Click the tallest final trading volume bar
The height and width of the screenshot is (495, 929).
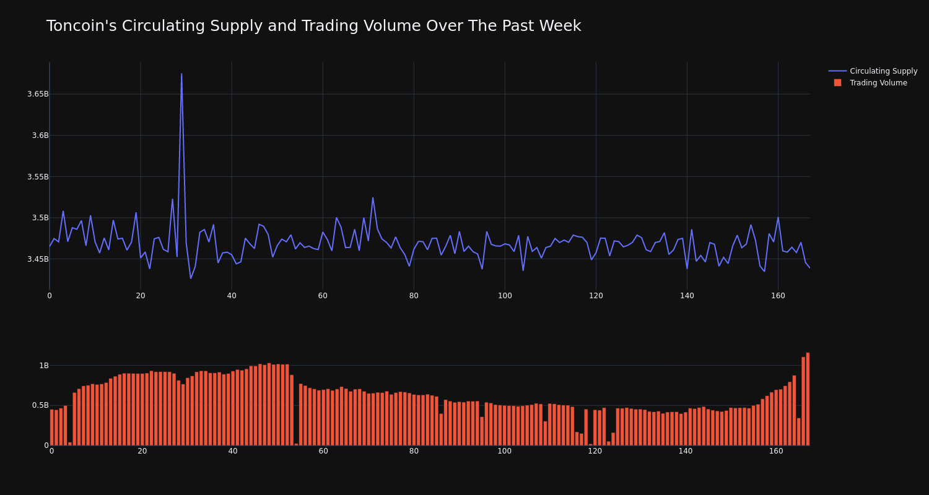point(808,399)
